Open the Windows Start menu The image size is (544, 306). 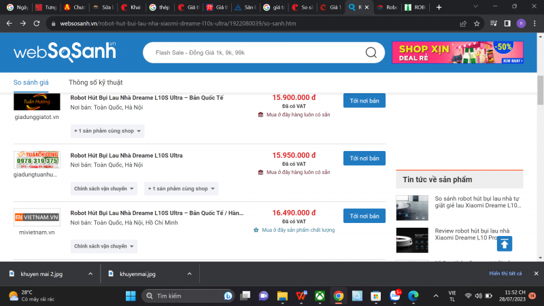coord(131,296)
